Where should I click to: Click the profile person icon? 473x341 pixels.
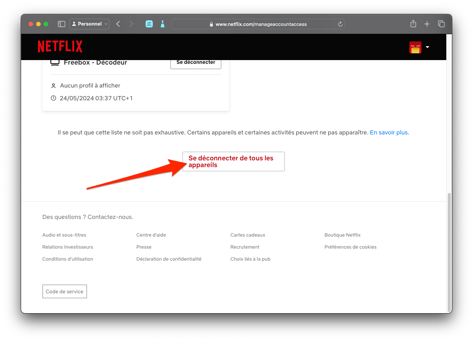pyautogui.click(x=53, y=86)
